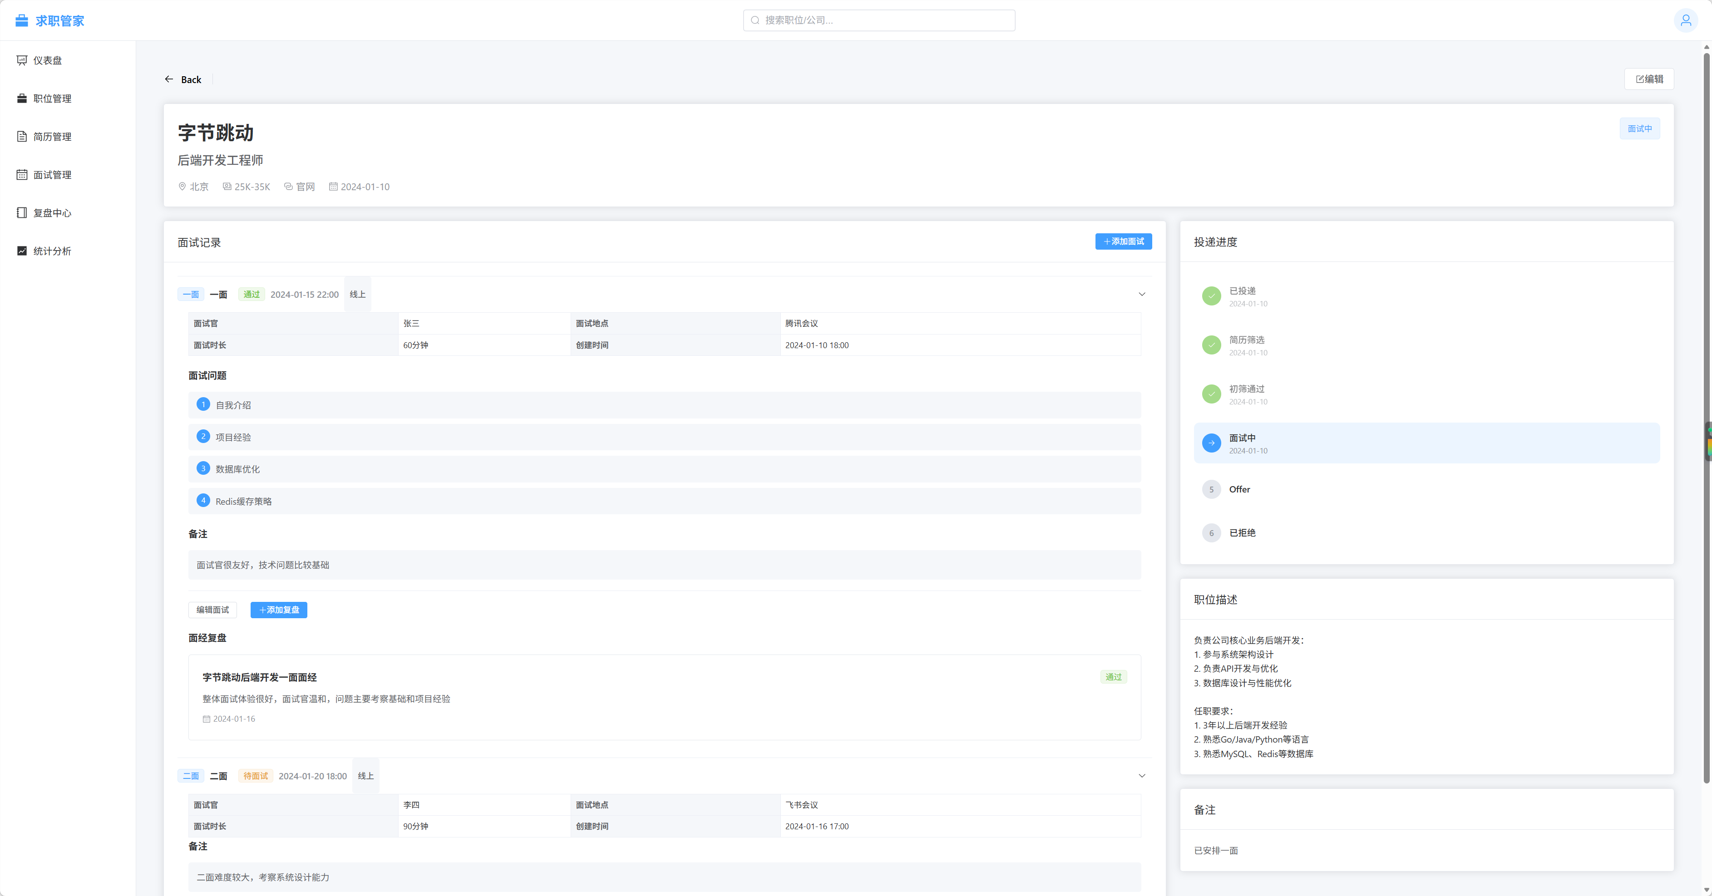
Task: Click the 求职管家 briefcase logo icon
Action: [22, 20]
